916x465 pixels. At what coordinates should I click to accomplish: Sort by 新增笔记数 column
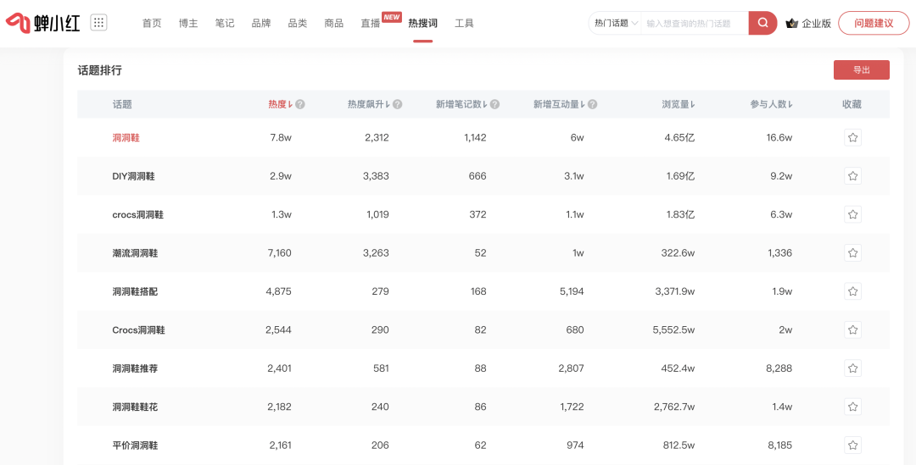coord(461,104)
